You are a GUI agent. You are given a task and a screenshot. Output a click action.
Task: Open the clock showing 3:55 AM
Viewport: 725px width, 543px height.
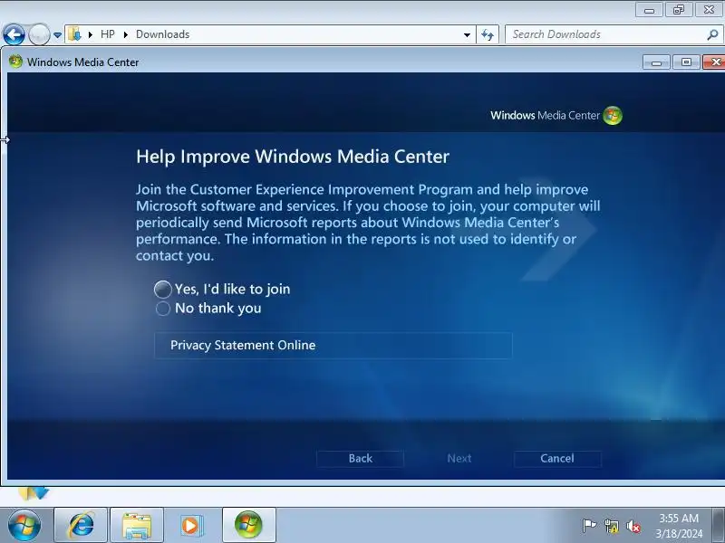[x=679, y=526]
